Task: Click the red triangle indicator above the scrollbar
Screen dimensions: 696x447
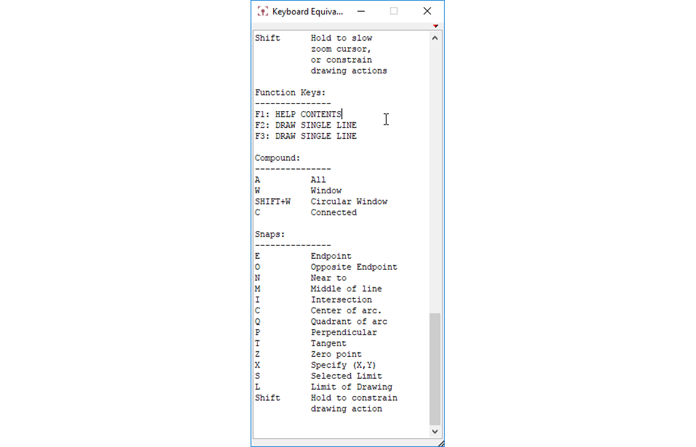Action: 436,25
